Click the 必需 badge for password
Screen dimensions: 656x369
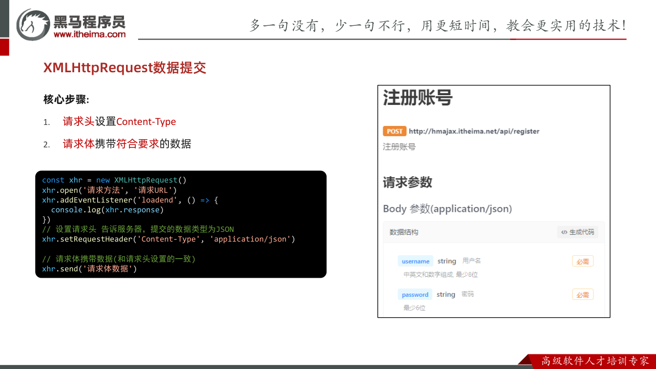[x=583, y=294]
